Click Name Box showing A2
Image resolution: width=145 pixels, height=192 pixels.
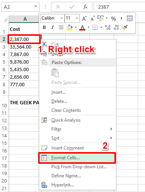pyautogui.click(x=18, y=7)
